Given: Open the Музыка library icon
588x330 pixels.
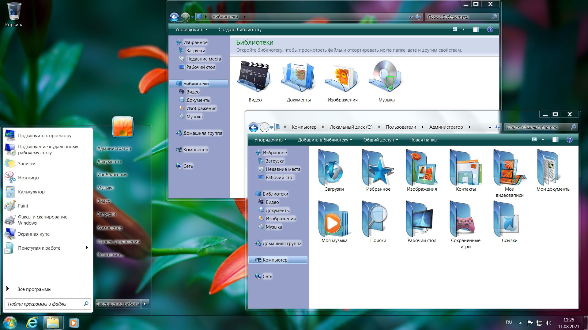Looking at the screenshot, I should [x=386, y=77].
